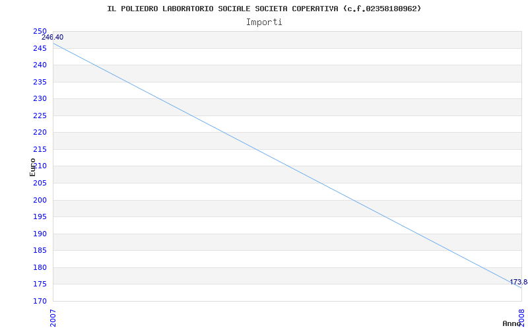528x330 pixels.
Task: Click the 250 y-axis tick label
Action: pos(40,31)
